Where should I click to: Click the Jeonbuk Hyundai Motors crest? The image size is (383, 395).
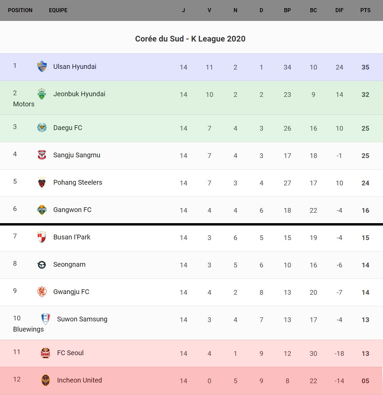click(x=42, y=94)
